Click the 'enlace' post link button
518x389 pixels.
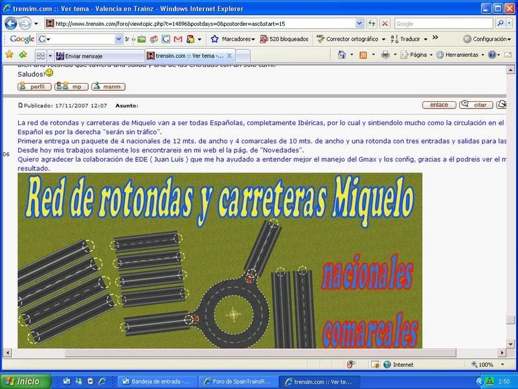pyautogui.click(x=439, y=105)
